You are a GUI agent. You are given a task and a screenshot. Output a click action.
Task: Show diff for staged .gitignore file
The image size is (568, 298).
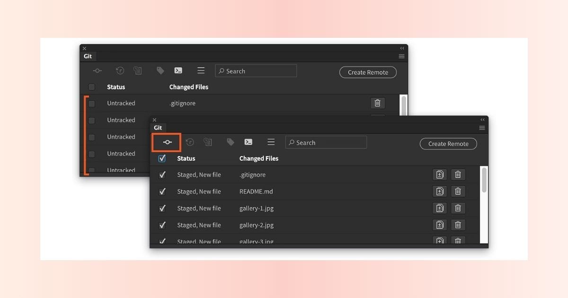pyautogui.click(x=440, y=175)
